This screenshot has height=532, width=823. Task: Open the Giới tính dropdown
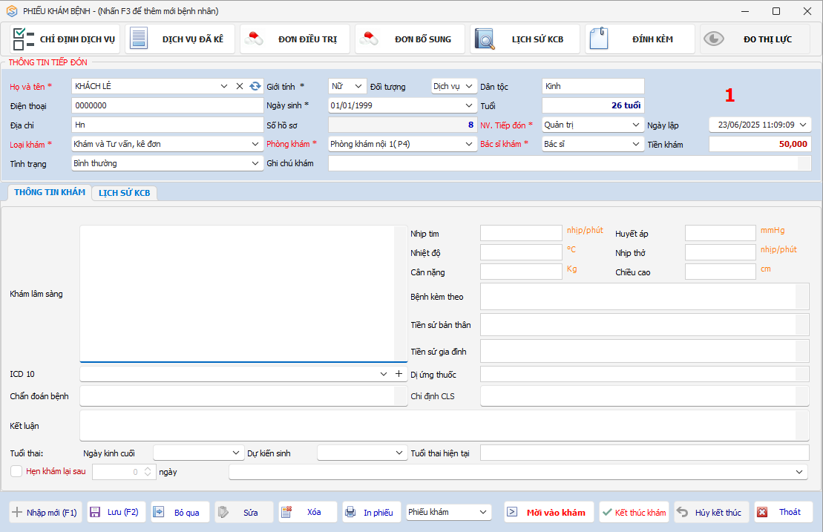click(x=358, y=86)
